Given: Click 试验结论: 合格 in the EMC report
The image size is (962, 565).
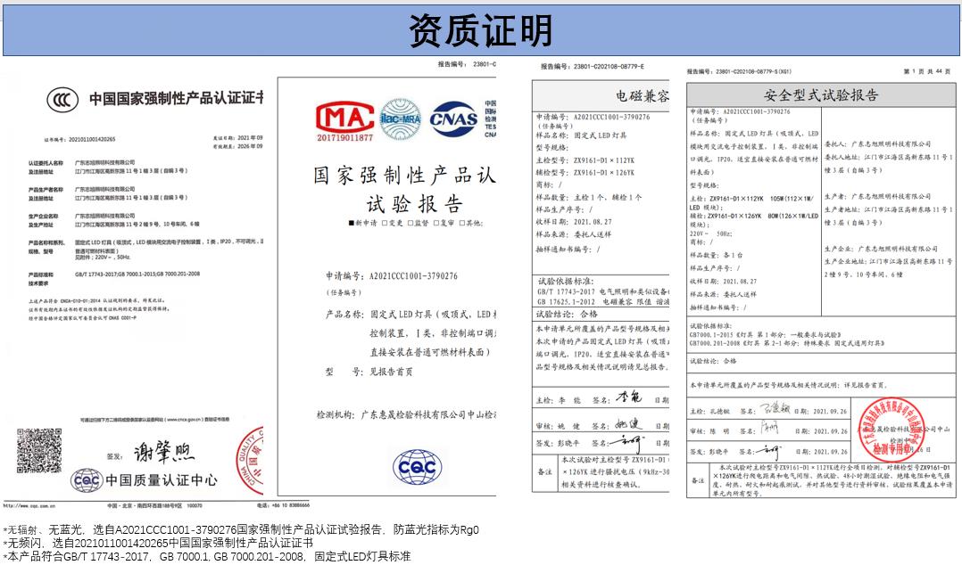Looking at the screenshot, I should [567, 314].
